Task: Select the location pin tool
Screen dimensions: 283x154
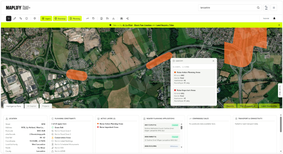Action: coord(35,18)
